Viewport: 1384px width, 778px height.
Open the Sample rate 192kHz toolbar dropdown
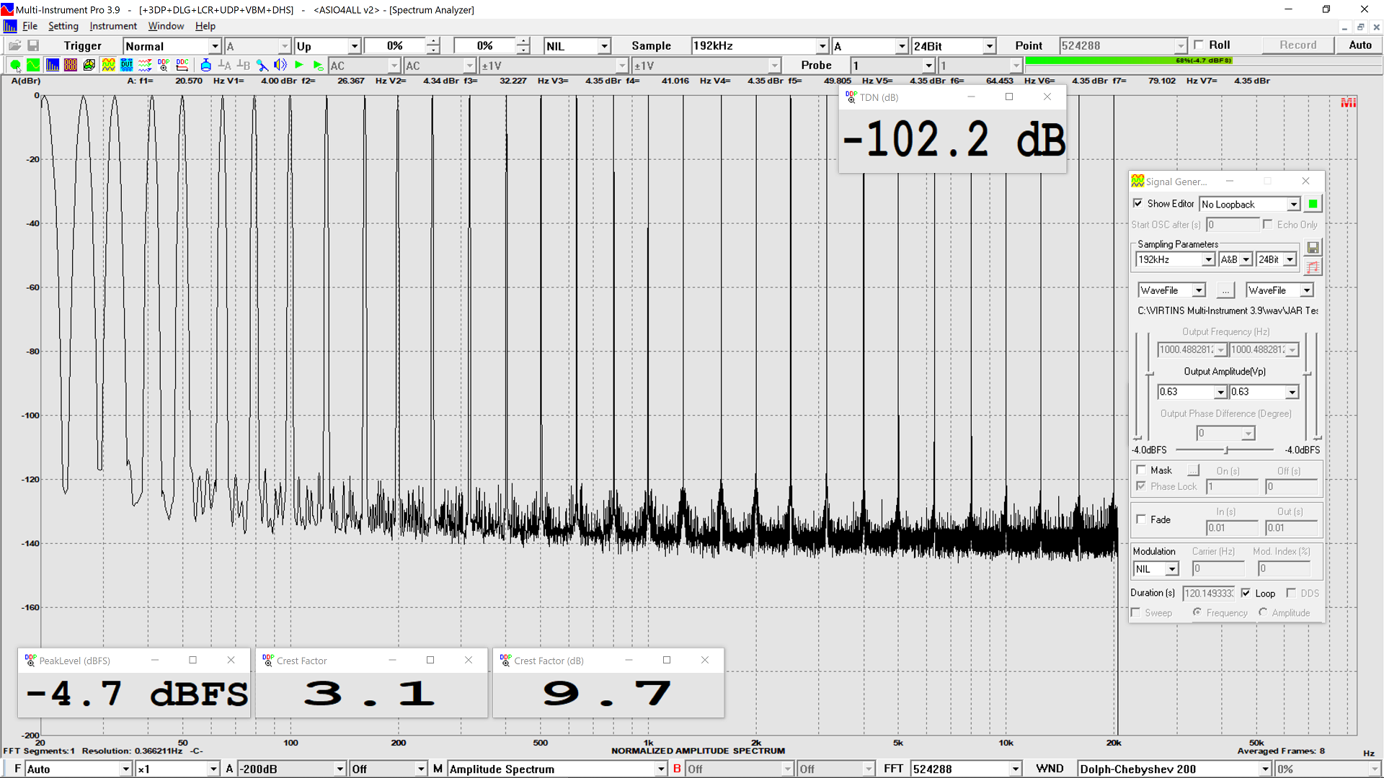coord(759,45)
